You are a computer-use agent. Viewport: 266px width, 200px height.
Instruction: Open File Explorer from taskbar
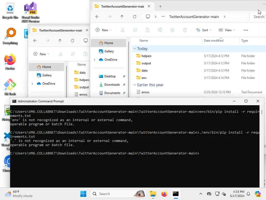click(153, 194)
